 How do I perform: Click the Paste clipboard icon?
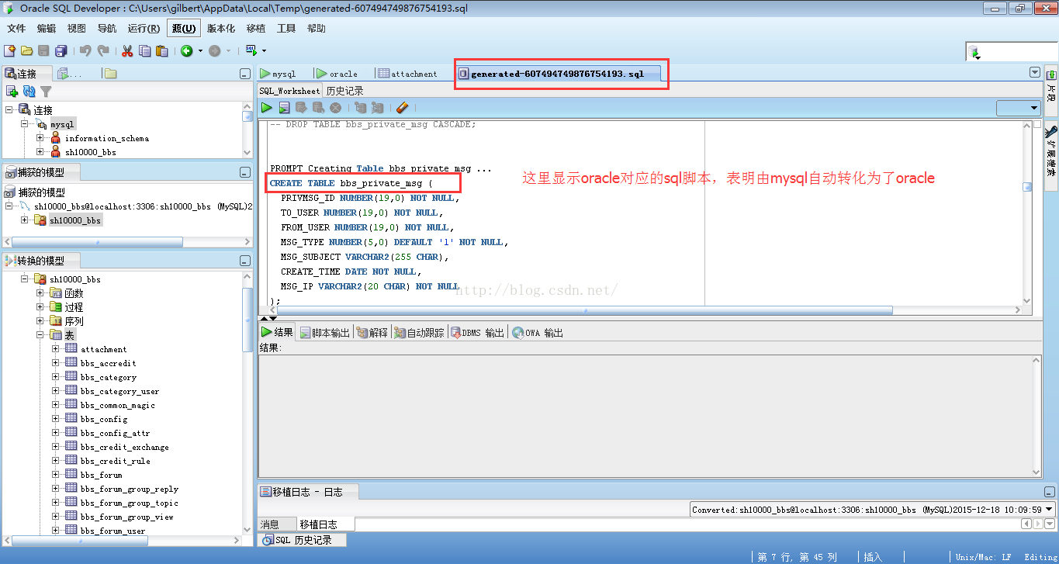tap(161, 50)
